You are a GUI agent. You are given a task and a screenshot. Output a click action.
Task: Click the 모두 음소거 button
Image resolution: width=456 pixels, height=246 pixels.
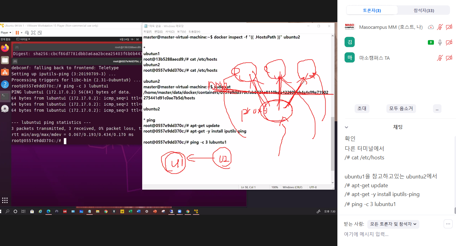401,108
